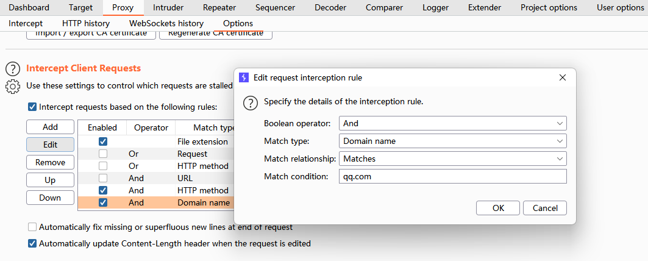Enable the Or HTTP method rule checkbox

click(103, 166)
